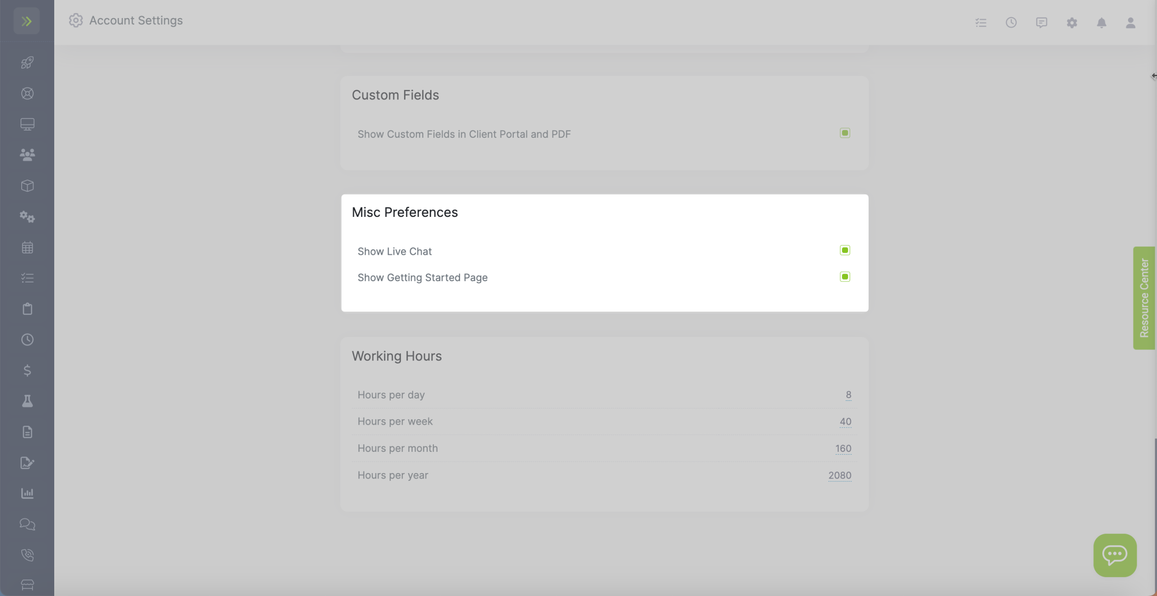Click the Hours per year label
1157x596 pixels.
[x=392, y=475]
